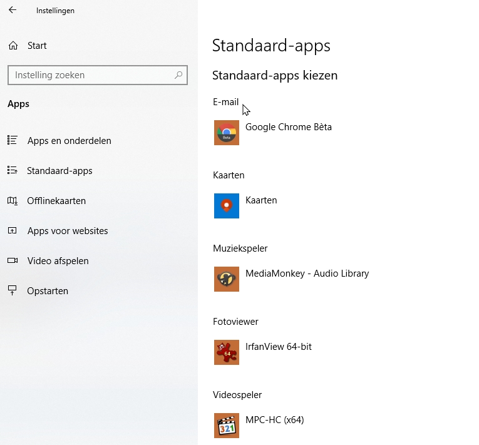Click the Start home icon
The height and width of the screenshot is (445, 479).
pos(13,46)
